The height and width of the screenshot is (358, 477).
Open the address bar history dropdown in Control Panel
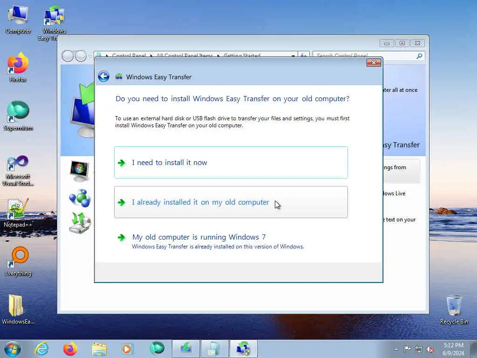(293, 56)
